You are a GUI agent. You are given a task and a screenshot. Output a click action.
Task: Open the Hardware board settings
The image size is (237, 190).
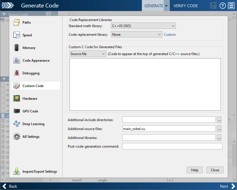pyautogui.click(x=17, y=99)
